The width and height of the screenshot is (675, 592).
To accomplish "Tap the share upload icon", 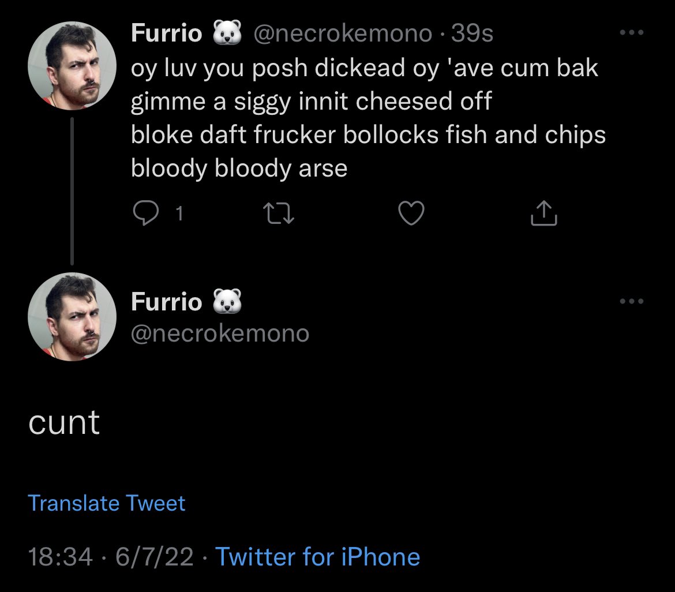I will click(543, 213).
